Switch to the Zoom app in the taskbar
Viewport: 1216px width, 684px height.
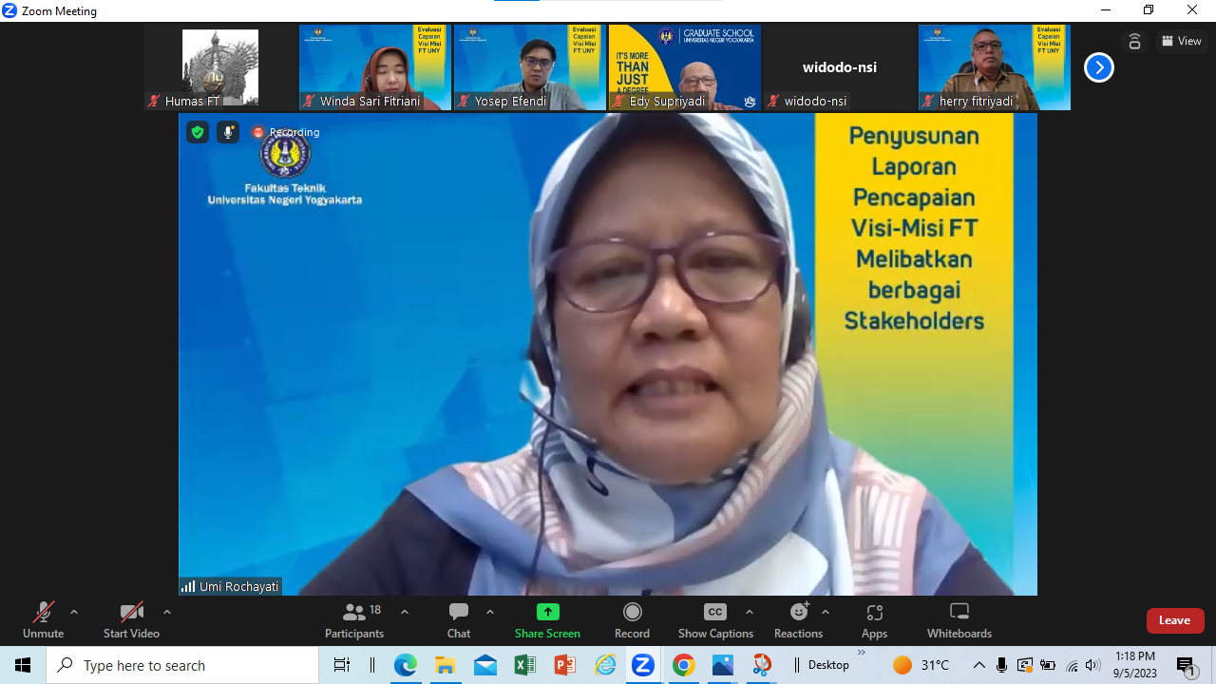pos(644,665)
